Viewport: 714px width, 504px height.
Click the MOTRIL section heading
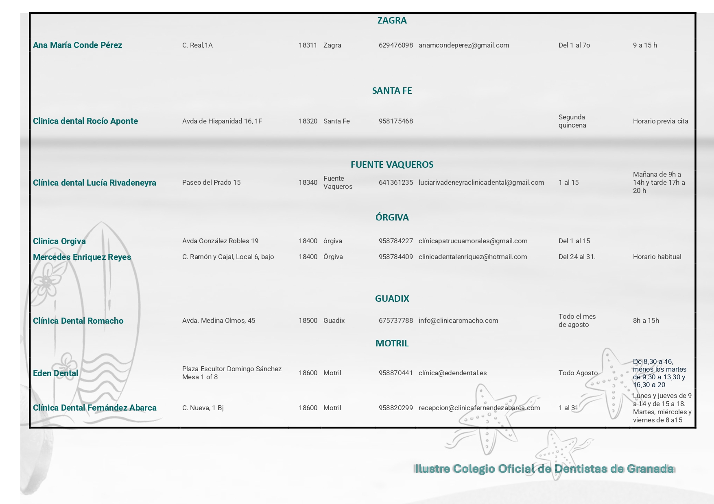tap(392, 344)
